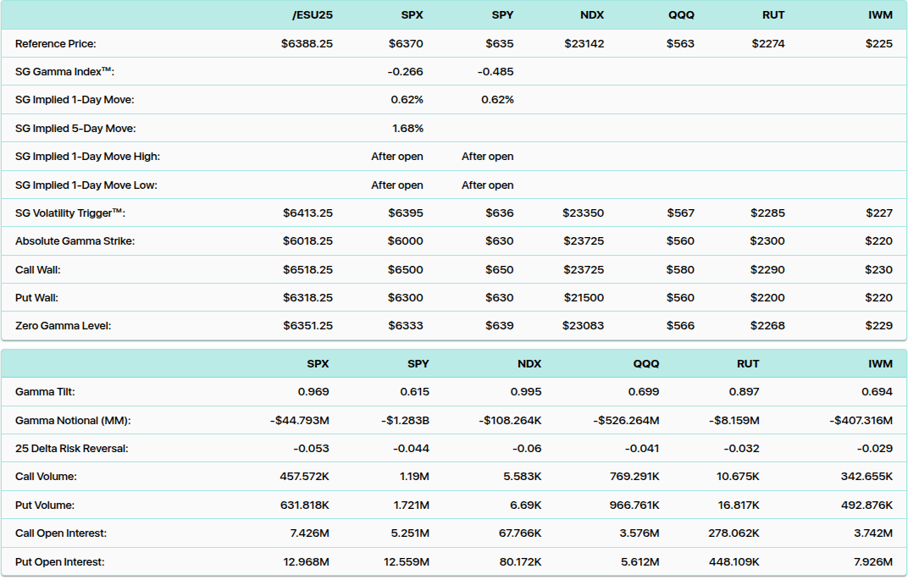Click the 25 Delta Risk Reversal label
This screenshot has height=580, width=908.
tap(72, 449)
